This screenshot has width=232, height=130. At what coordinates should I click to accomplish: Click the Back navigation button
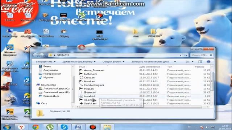tap(35, 55)
